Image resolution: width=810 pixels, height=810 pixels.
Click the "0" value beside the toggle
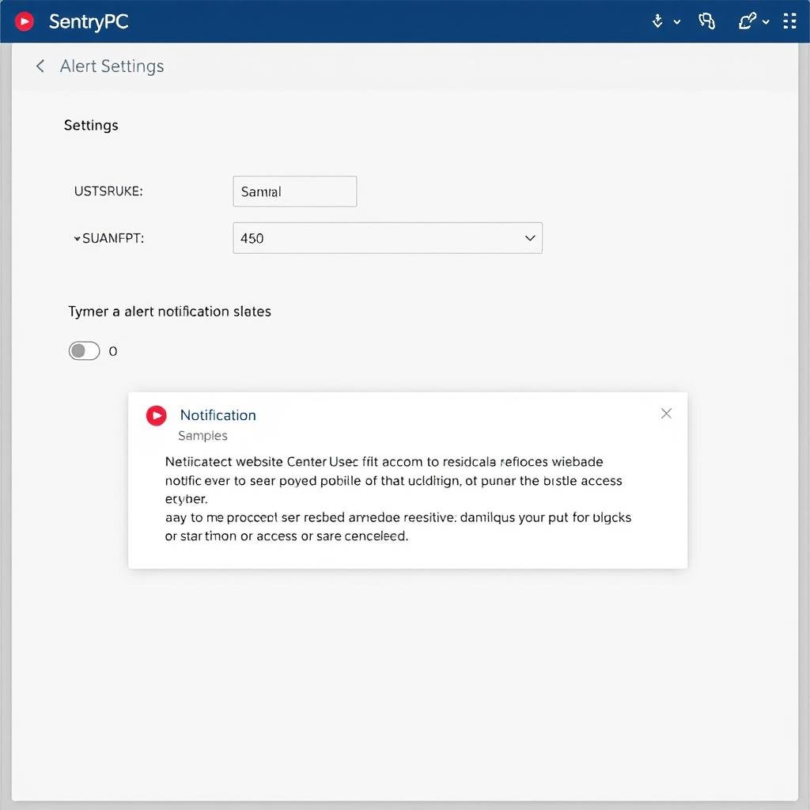[113, 351]
